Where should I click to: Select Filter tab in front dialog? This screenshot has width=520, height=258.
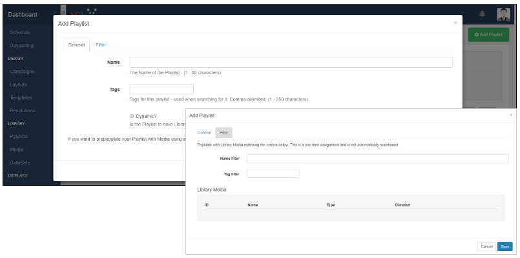pos(224,132)
